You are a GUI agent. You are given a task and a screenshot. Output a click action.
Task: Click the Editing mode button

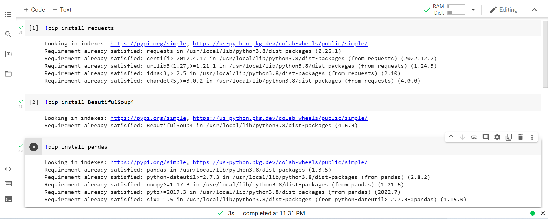pos(503,9)
